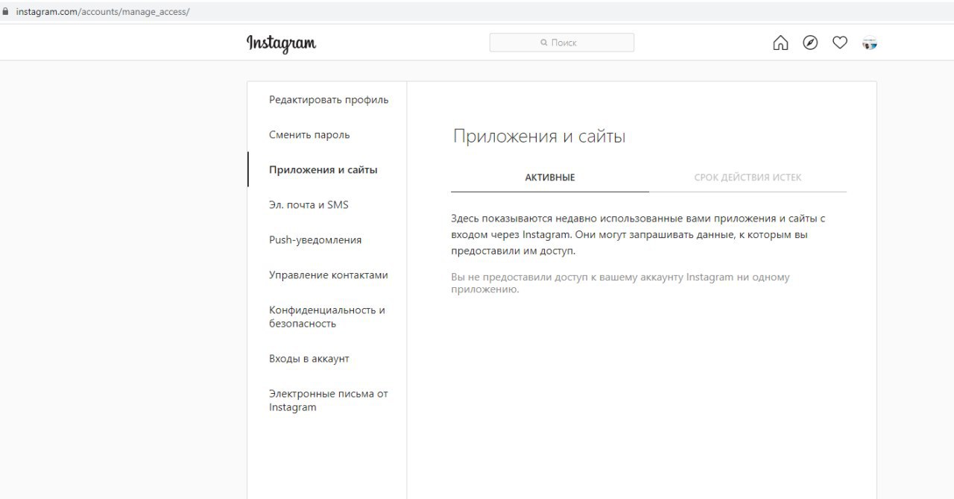Click the Приложения и сайты page heading
The image size is (954, 499).
(539, 137)
